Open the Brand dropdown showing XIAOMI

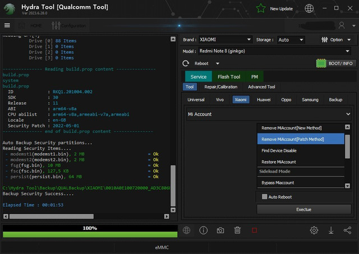click(225, 40)
